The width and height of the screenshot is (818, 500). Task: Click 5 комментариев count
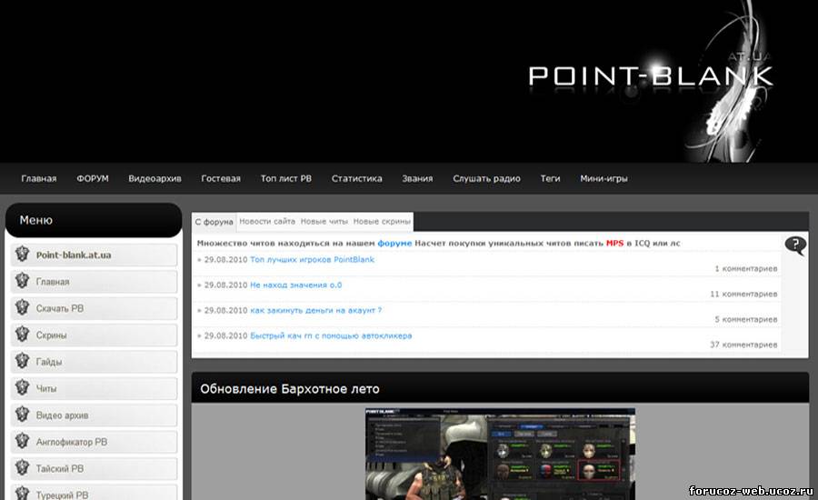pyautogui.click(x=745, y=319)
